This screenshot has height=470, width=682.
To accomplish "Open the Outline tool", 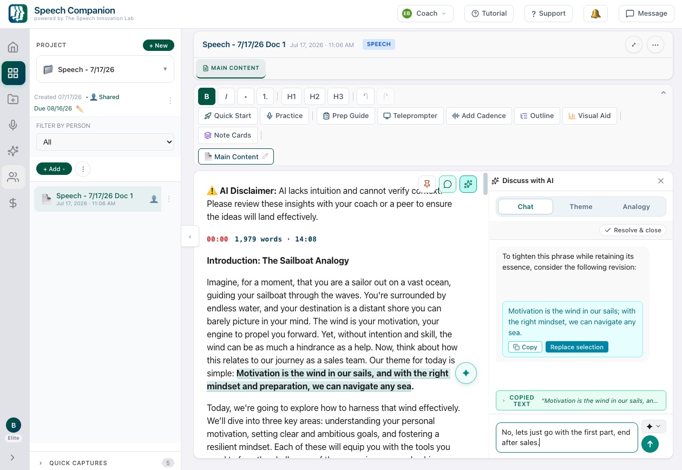I will pyautogui.click(x=537, y=116).
